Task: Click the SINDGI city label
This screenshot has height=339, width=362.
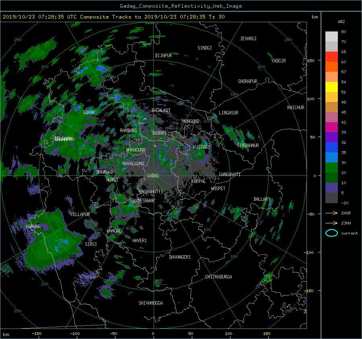Action: [205, 48]
